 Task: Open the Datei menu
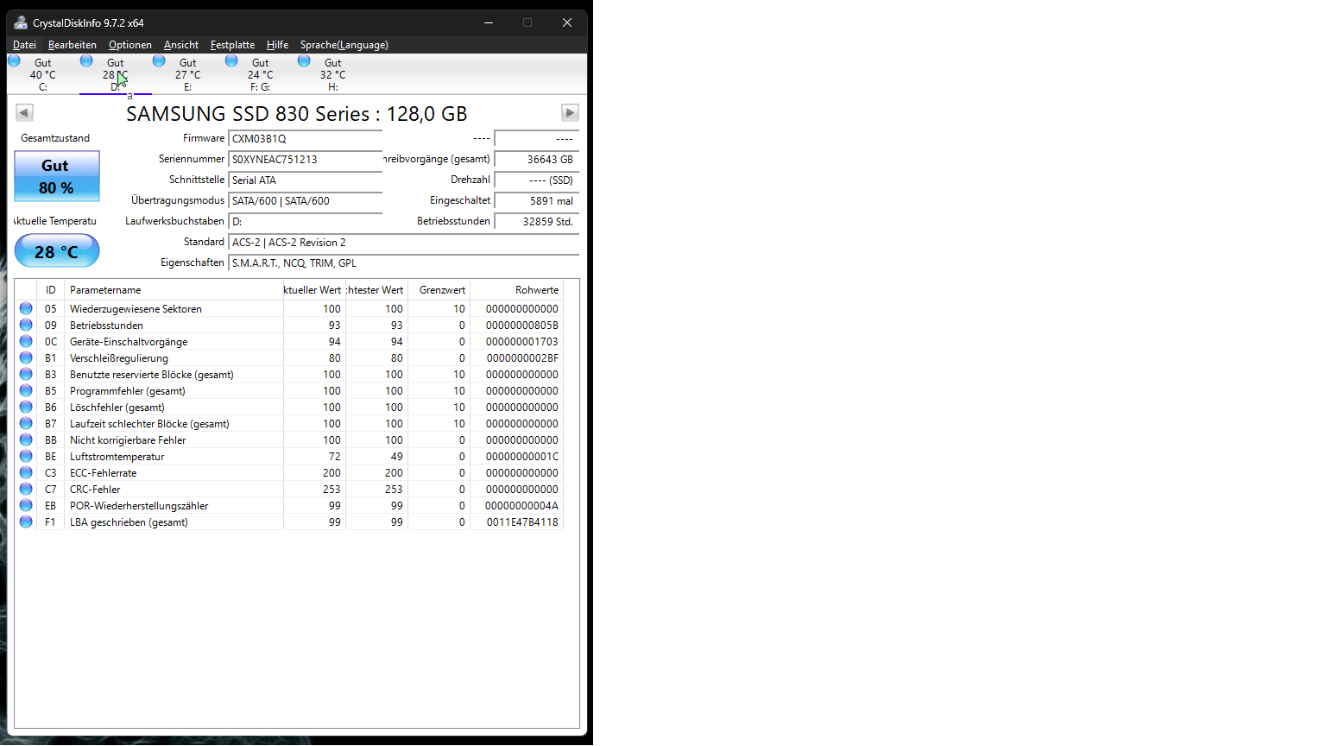[x=24, y=45]
